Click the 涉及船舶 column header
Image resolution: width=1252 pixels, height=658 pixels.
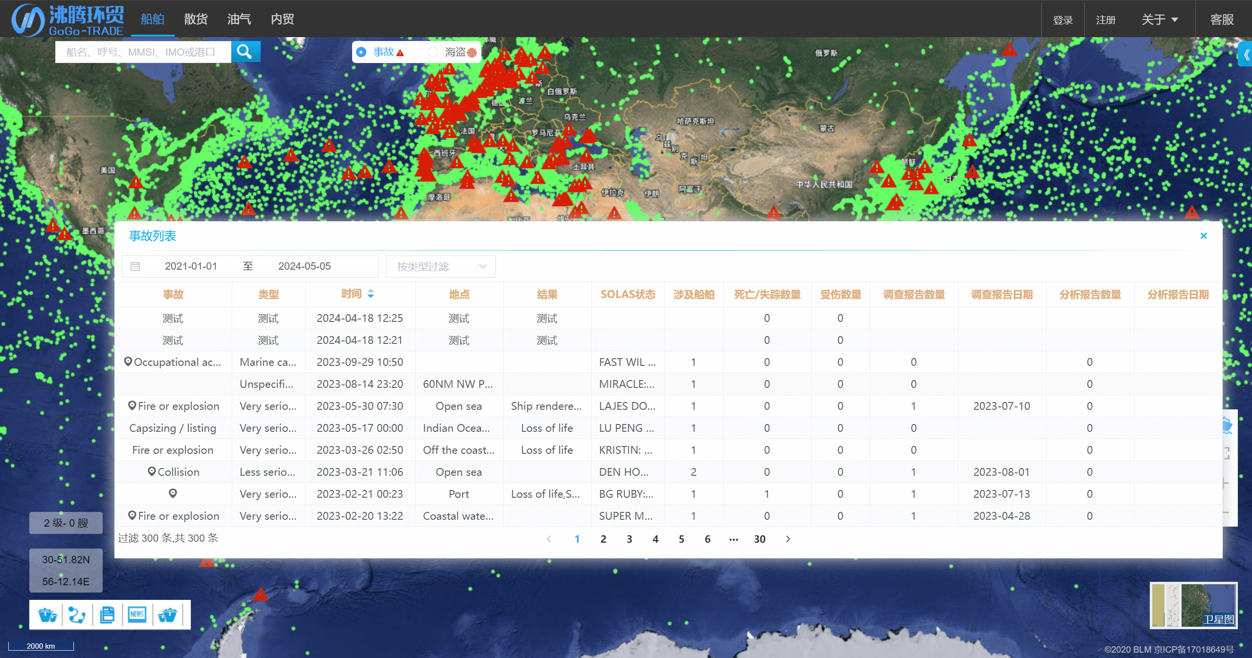(x=693, y=294)
